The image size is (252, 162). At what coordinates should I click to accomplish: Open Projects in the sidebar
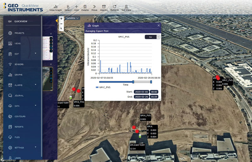pos(20,33)
